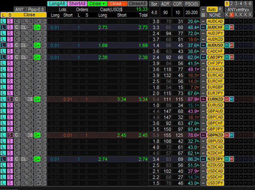Switch to slot tab 4
The width and height of the screenshot is (255, 190).
click(241, 3)
